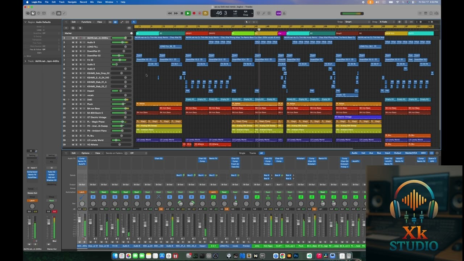
Task: Click the red Record button
Action: pyautogui.click(x=194, y=13)
